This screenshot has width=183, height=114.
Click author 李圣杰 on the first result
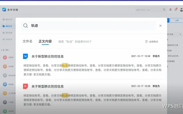coord(156,56)
